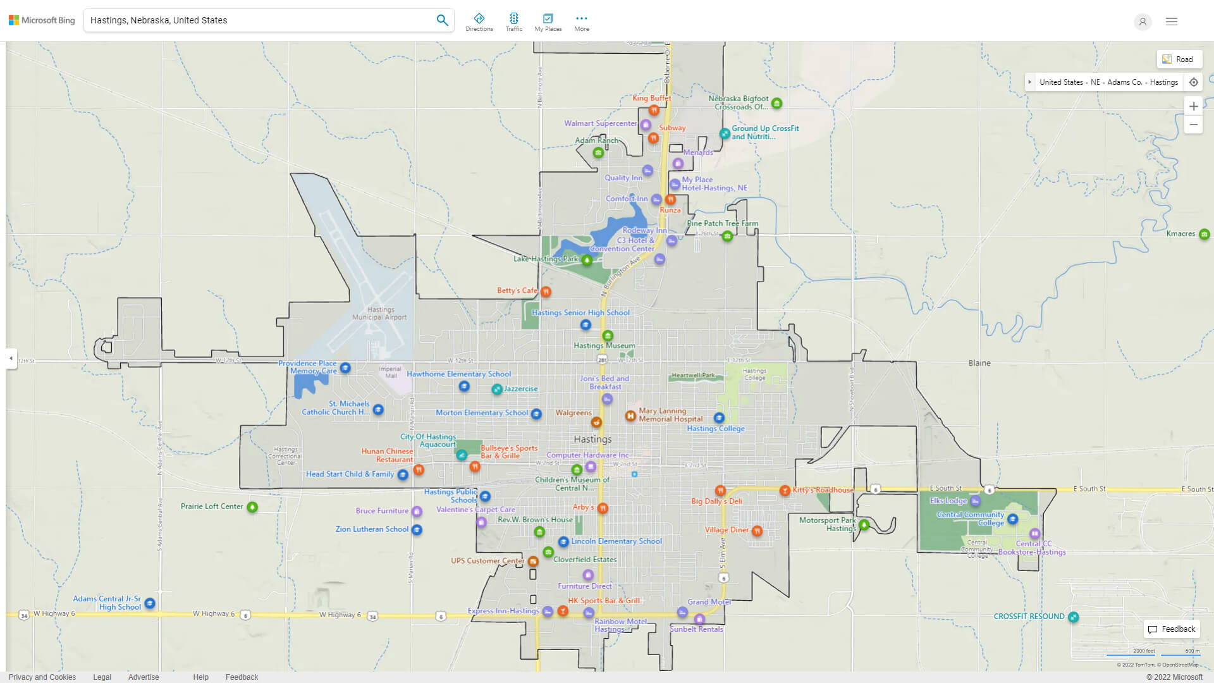Select the Mary Lanning Memorial Hospital pin

(x=630, y=415)
